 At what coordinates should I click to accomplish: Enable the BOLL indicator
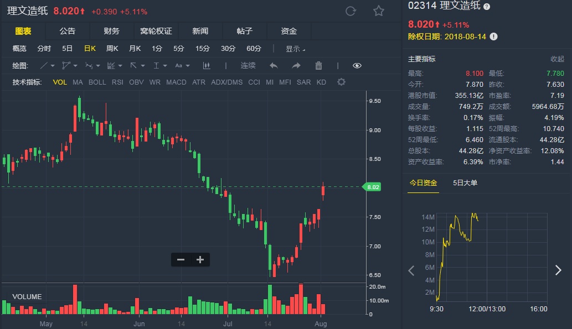coord(97,82)
